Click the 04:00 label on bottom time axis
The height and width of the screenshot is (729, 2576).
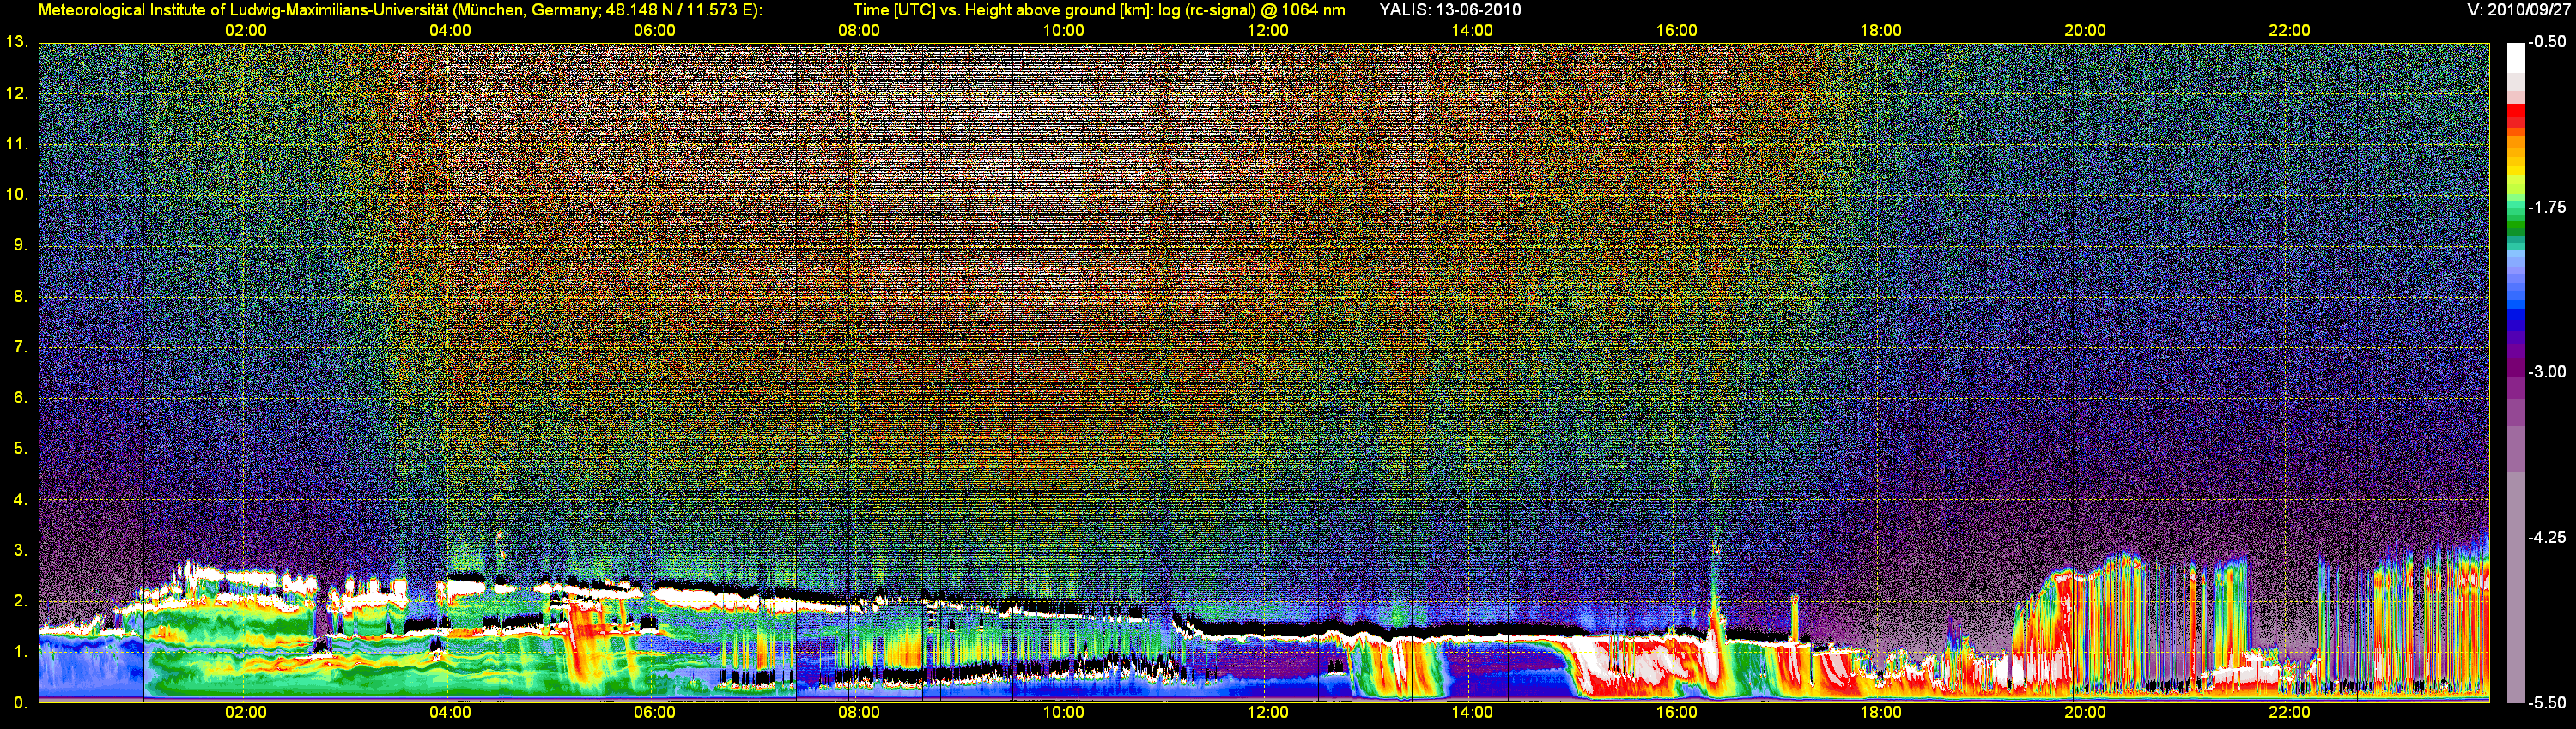click(450, 712)
